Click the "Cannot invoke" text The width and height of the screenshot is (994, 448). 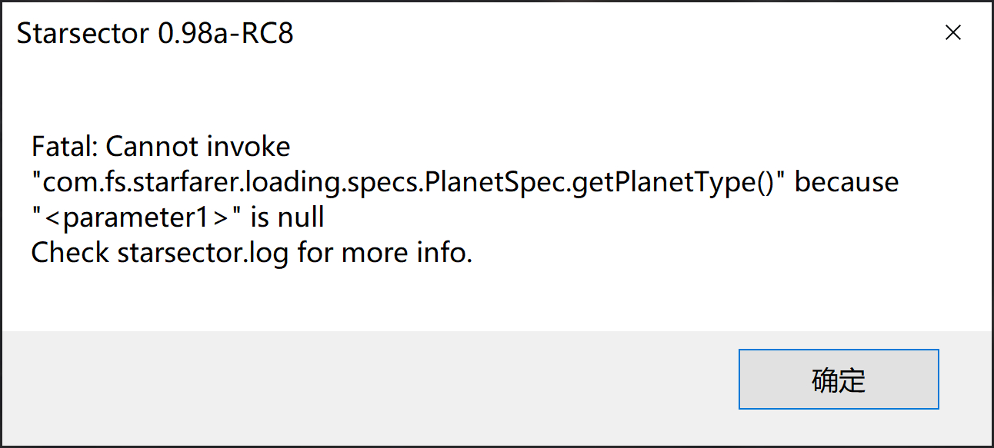pos(198,146)
